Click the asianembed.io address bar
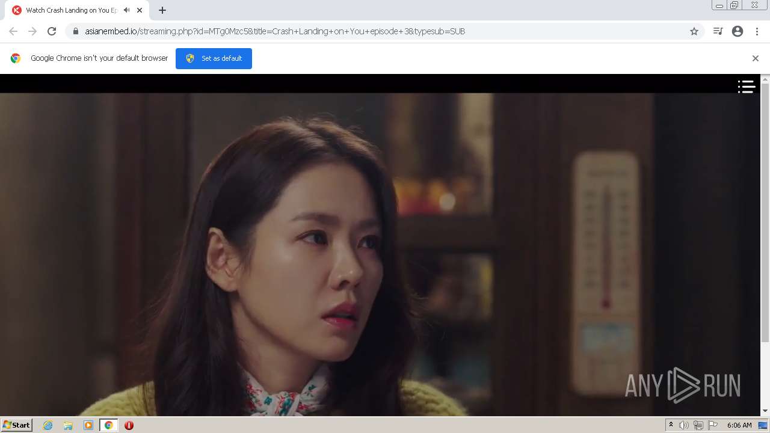This screenshot has width=770, height=433. click(385, 31)
